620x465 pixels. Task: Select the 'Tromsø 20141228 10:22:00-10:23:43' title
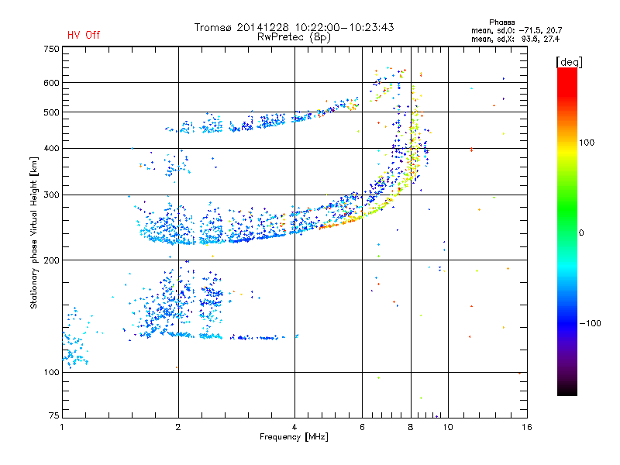tap(294, 27)
